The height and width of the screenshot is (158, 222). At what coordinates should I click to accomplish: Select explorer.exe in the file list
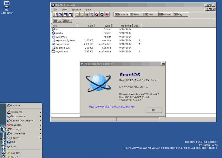point(62,44)
